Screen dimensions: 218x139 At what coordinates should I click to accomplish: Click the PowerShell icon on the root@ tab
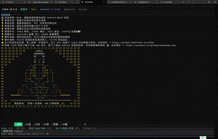pos(109,2)
